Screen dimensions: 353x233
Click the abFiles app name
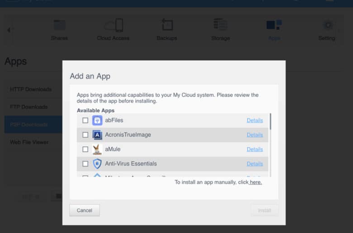tap(114, 121)
